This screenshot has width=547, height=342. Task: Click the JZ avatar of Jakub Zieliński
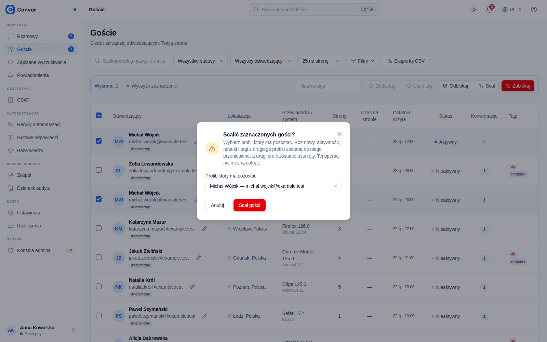coord(119,258)
